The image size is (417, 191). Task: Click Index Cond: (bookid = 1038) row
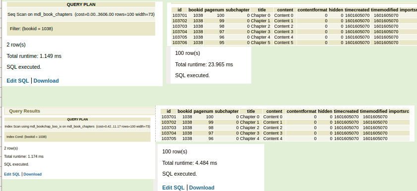tap(77, 137)
